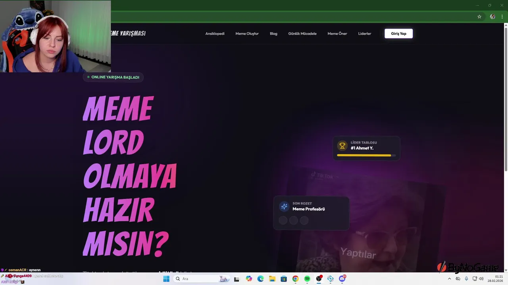The height and width of the screenshot is (285, 508).
Task: Switch to Google Chrome in the taskbar
Action: coord(295,279)
